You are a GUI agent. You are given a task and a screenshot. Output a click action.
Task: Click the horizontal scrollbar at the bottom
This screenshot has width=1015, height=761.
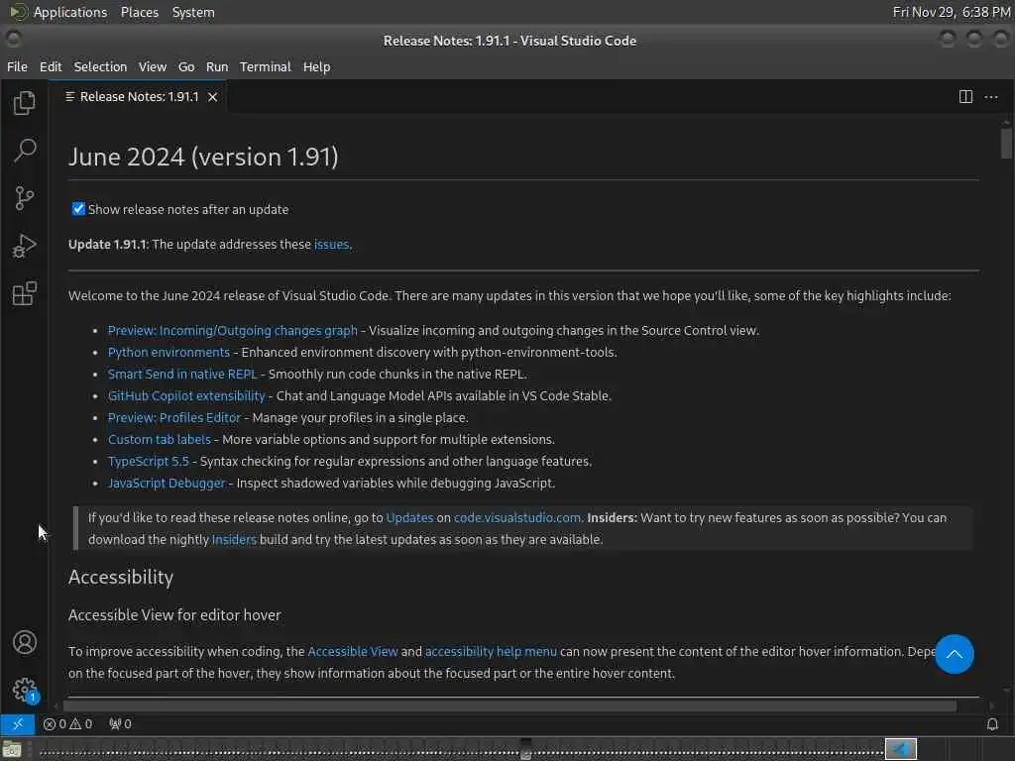(510, 706)
